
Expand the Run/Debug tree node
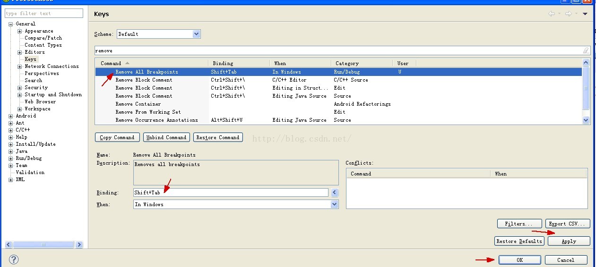(x=10, y=159)
